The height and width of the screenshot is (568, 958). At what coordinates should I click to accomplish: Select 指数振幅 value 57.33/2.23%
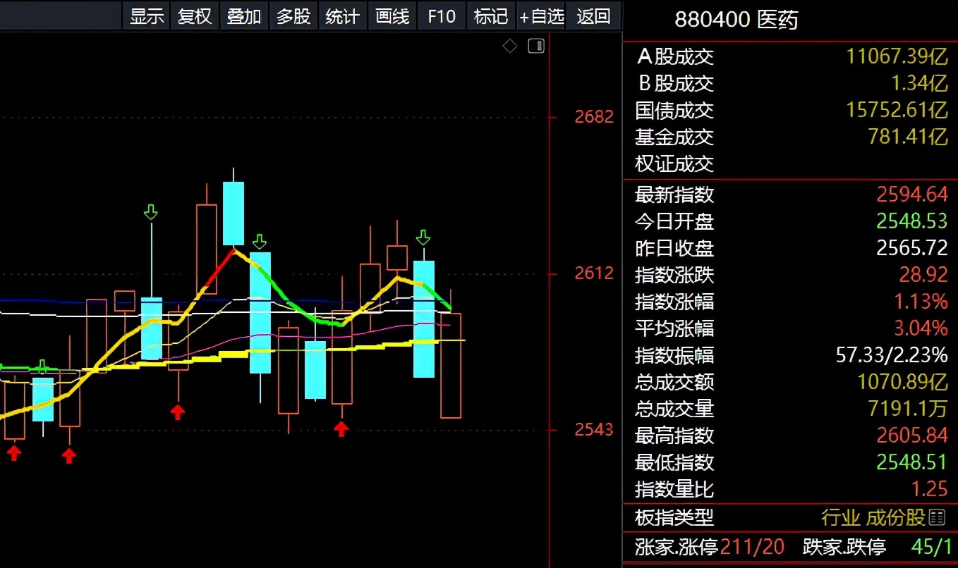(x=892, y=355)
